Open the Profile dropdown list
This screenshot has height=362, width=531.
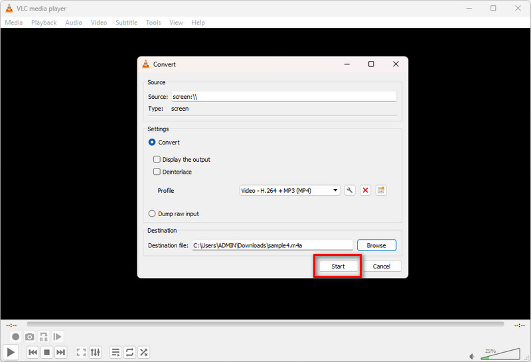coord(289,190)
